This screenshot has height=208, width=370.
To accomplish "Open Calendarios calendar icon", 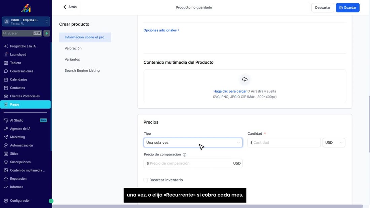I will click(6, 79).
